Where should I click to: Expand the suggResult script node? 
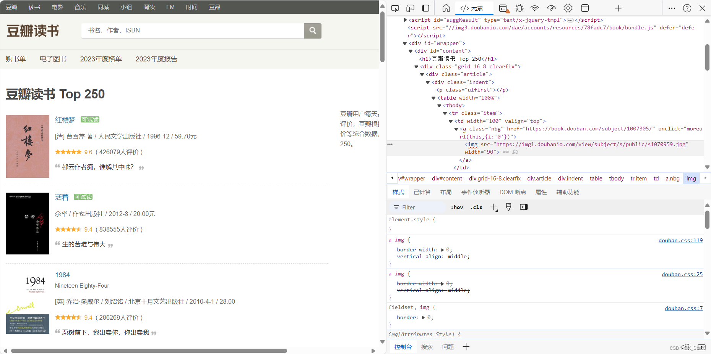(405, 20)
